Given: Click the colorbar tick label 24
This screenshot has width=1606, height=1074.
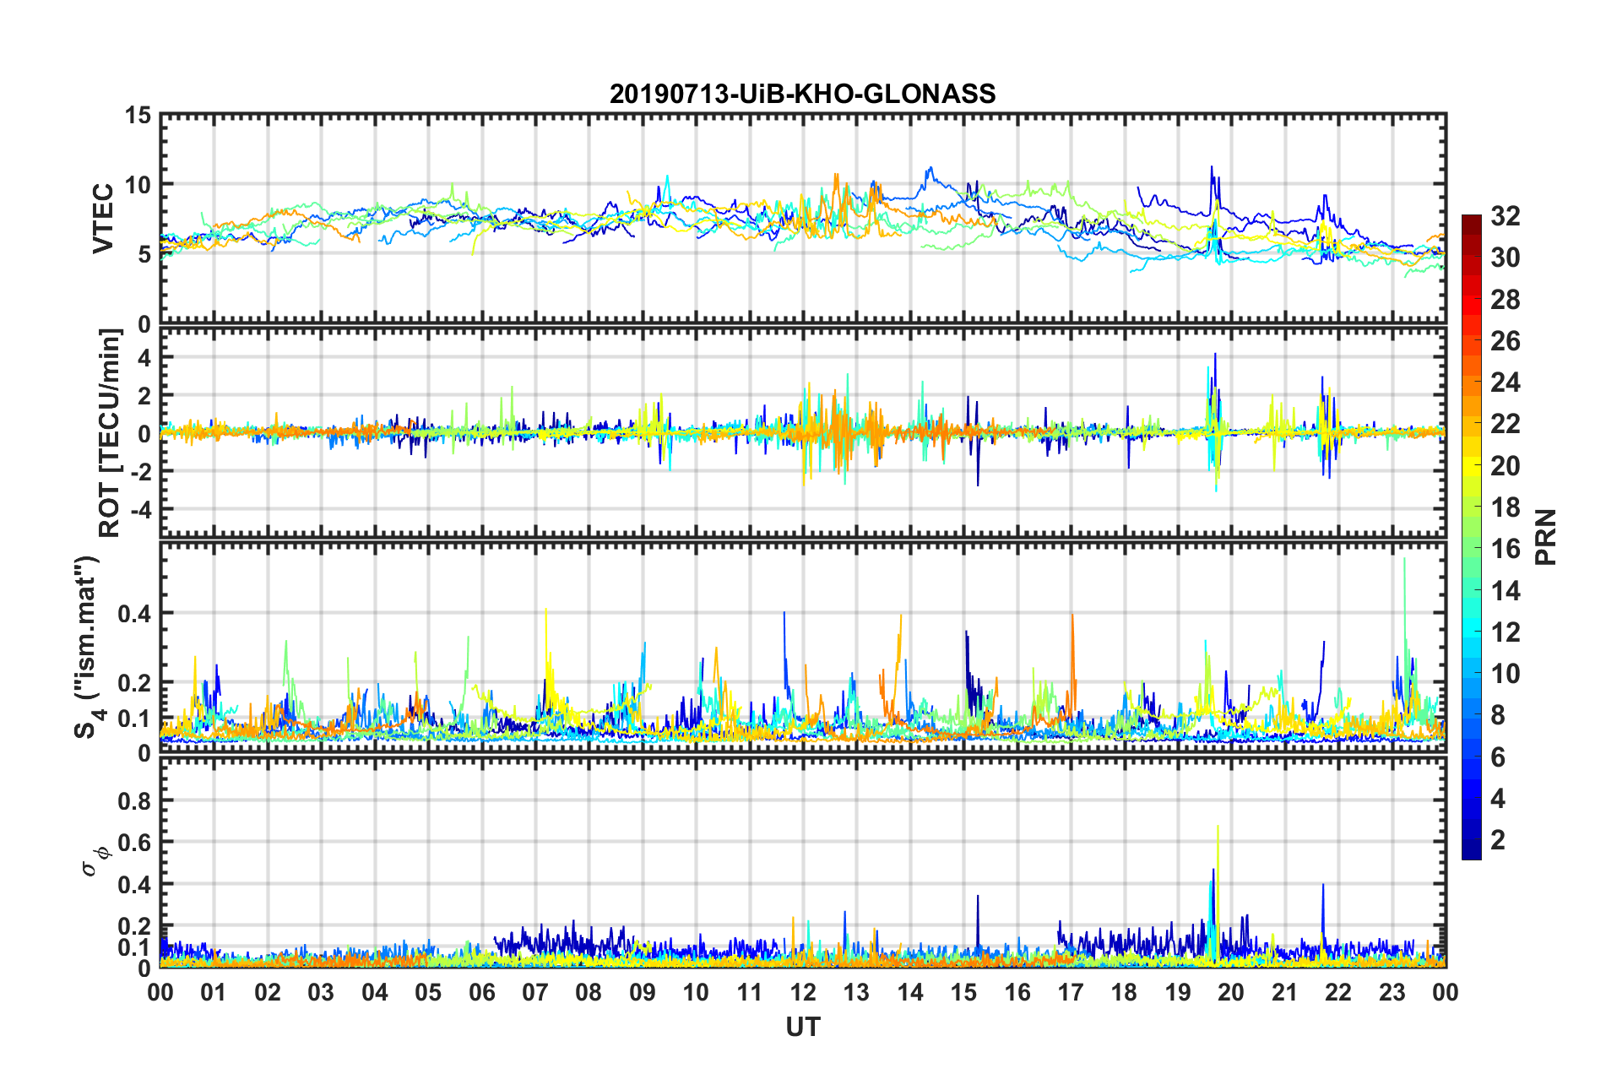Looking at the screenshot, I should point(1506,382).
